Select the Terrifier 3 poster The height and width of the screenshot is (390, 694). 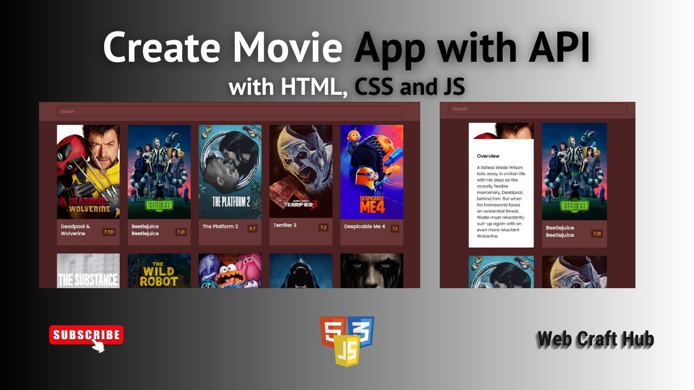click(301, 171)
